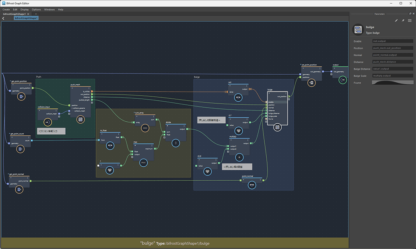Collapse the bulge node with its chevron

269,93
